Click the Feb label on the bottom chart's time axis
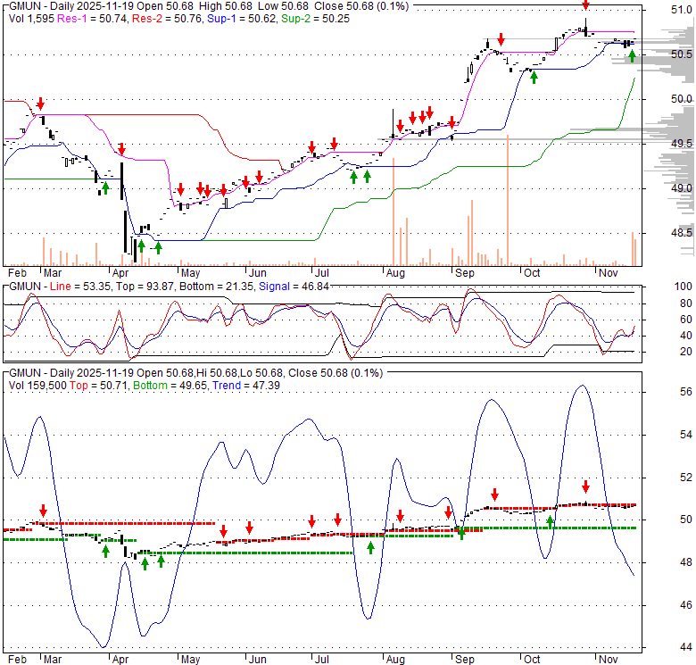 click(16, 657)
